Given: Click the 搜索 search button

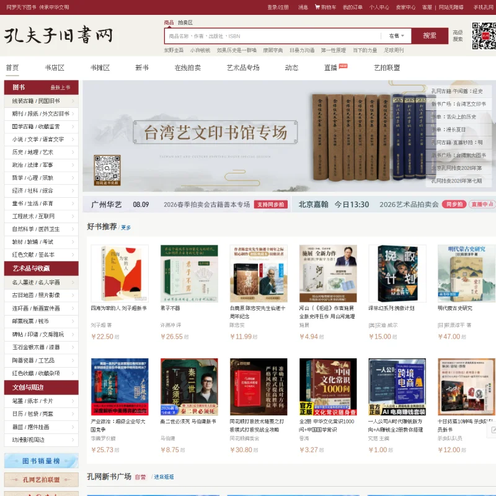Looking at the screenshot, I should pos(430,36).
